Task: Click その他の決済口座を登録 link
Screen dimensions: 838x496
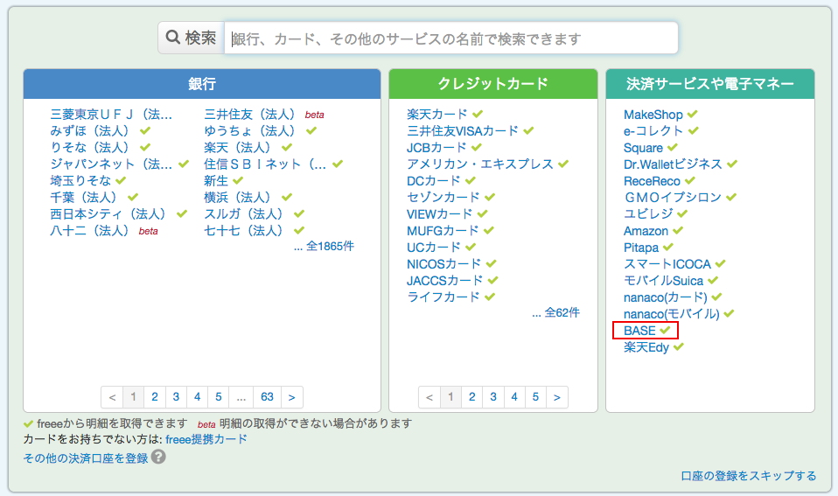Action: coord(86,458)
